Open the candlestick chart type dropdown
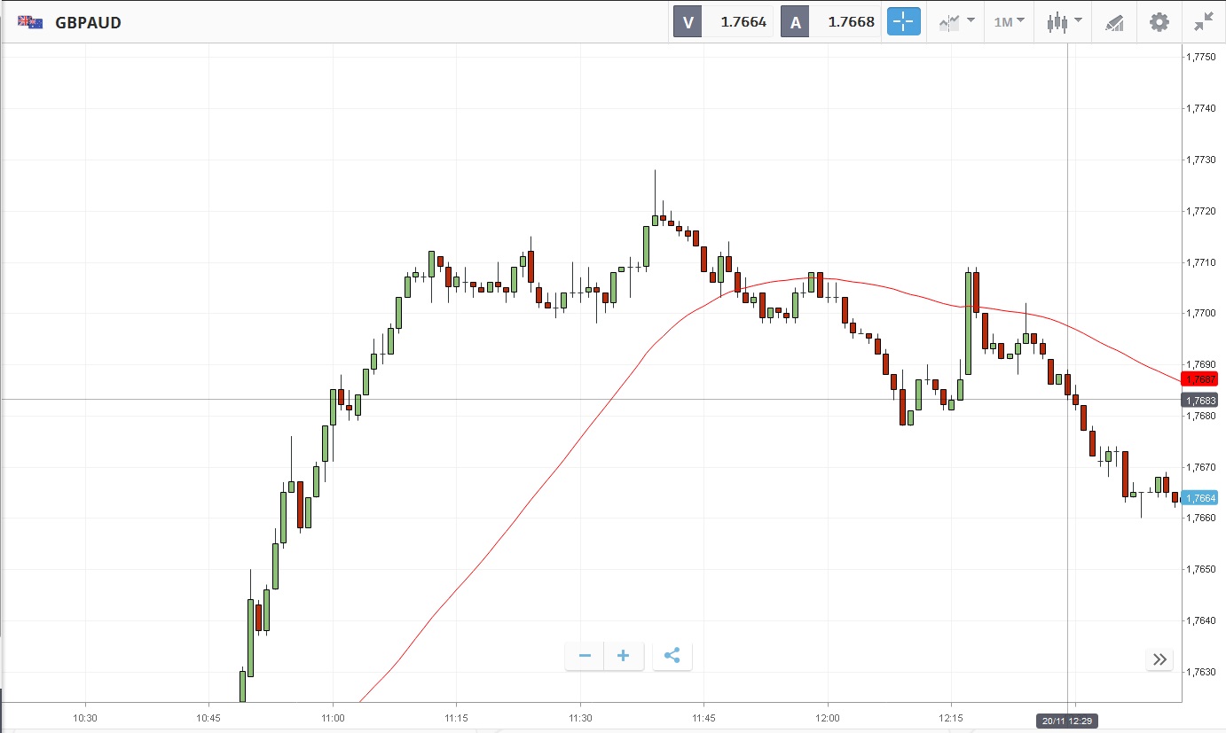 pyautogui.click(x=1063, y=22)
